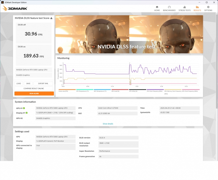The image size is (218, 180).
Task: Click the Display #1 DISPLAY9 3840 × 2160 value
Action: click(55, 113)
